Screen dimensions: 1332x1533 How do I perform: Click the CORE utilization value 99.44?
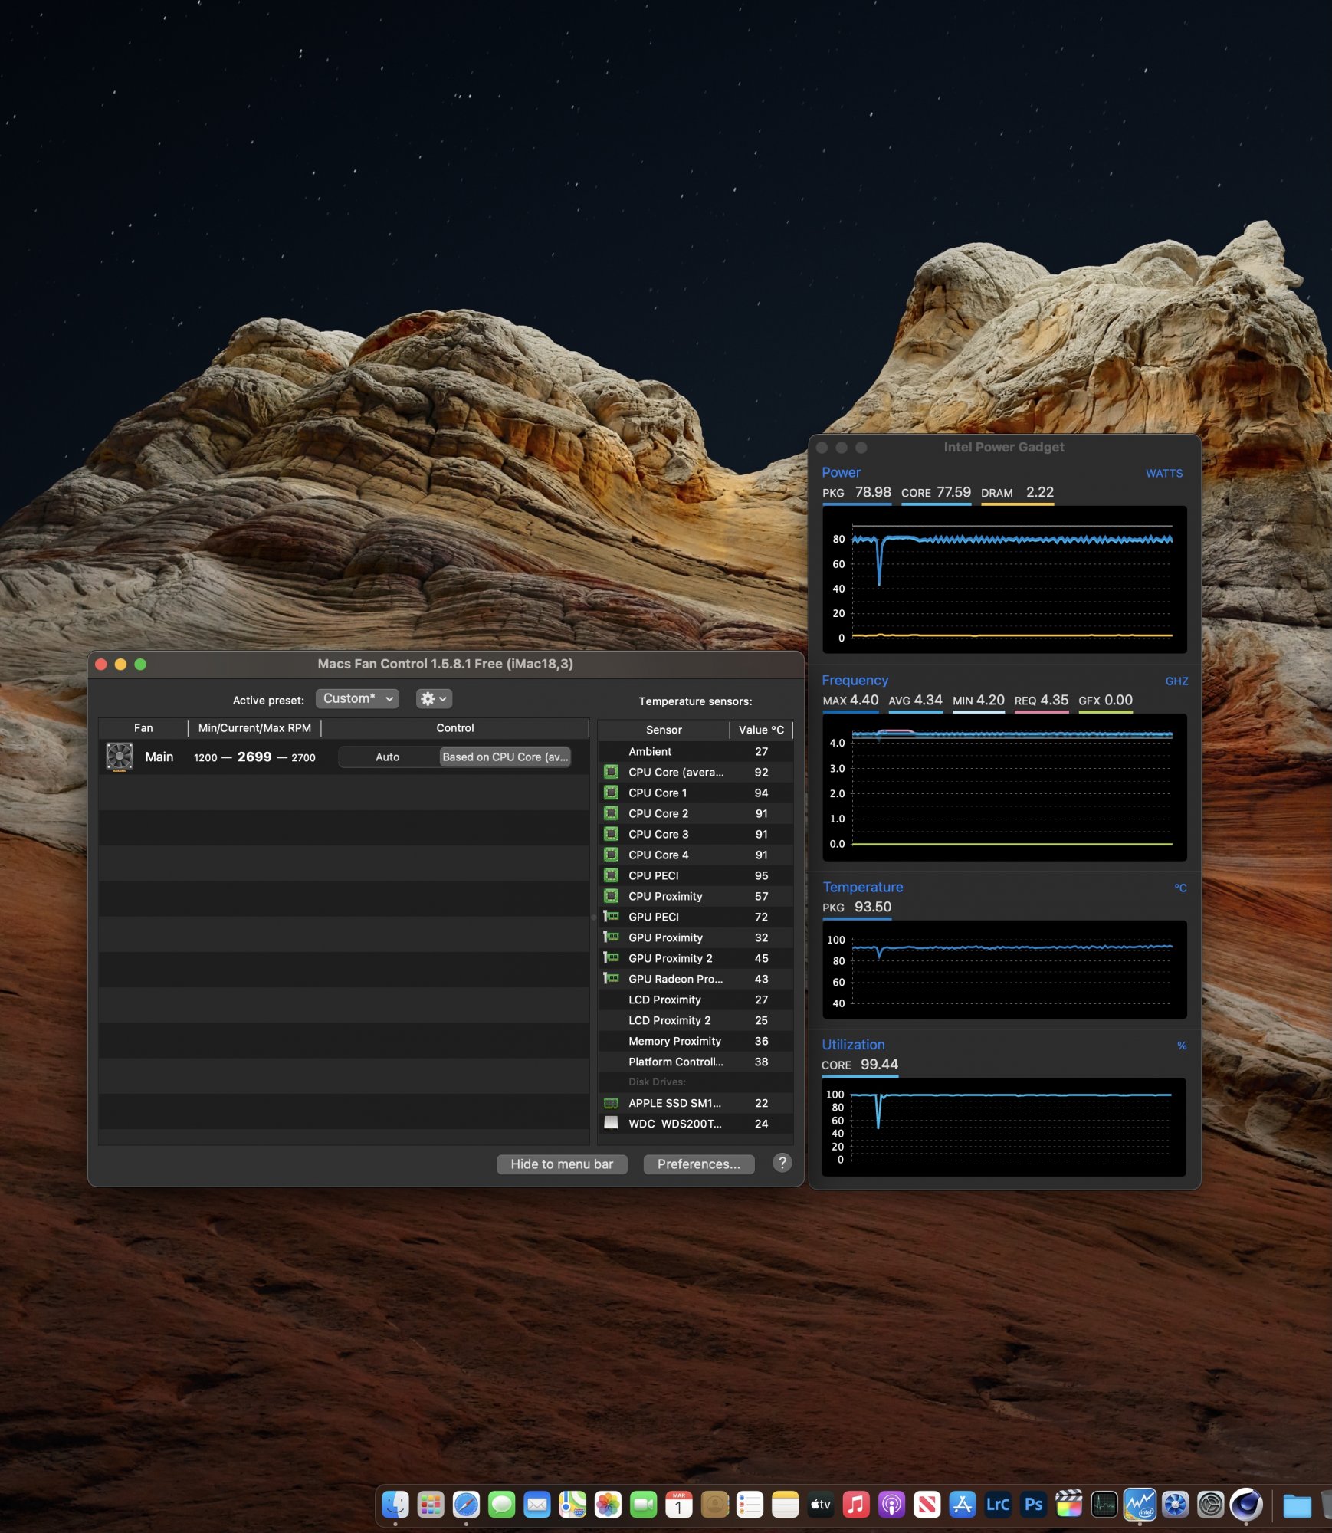click(879, 1065)
